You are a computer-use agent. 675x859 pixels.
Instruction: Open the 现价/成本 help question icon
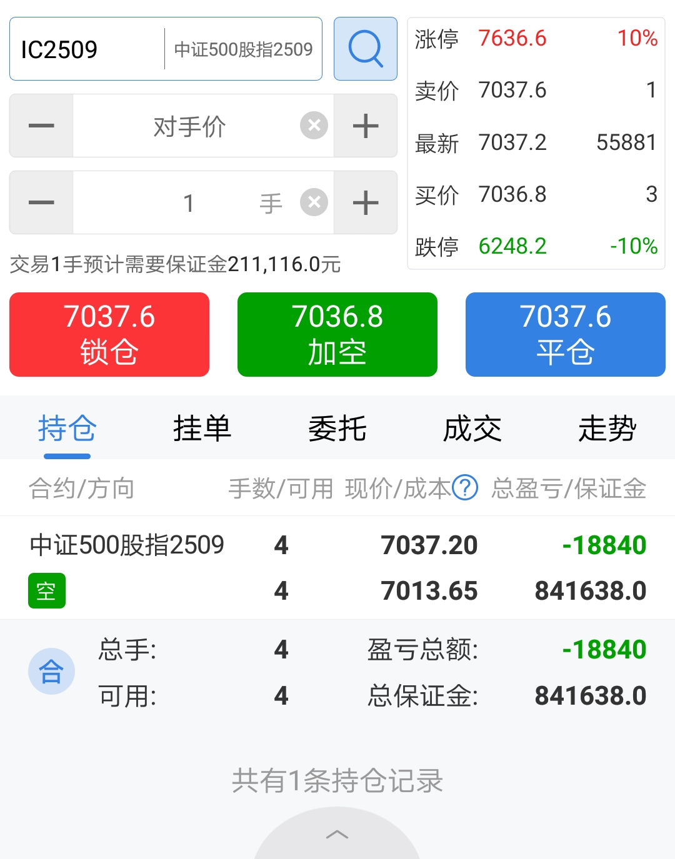point(465,488)
